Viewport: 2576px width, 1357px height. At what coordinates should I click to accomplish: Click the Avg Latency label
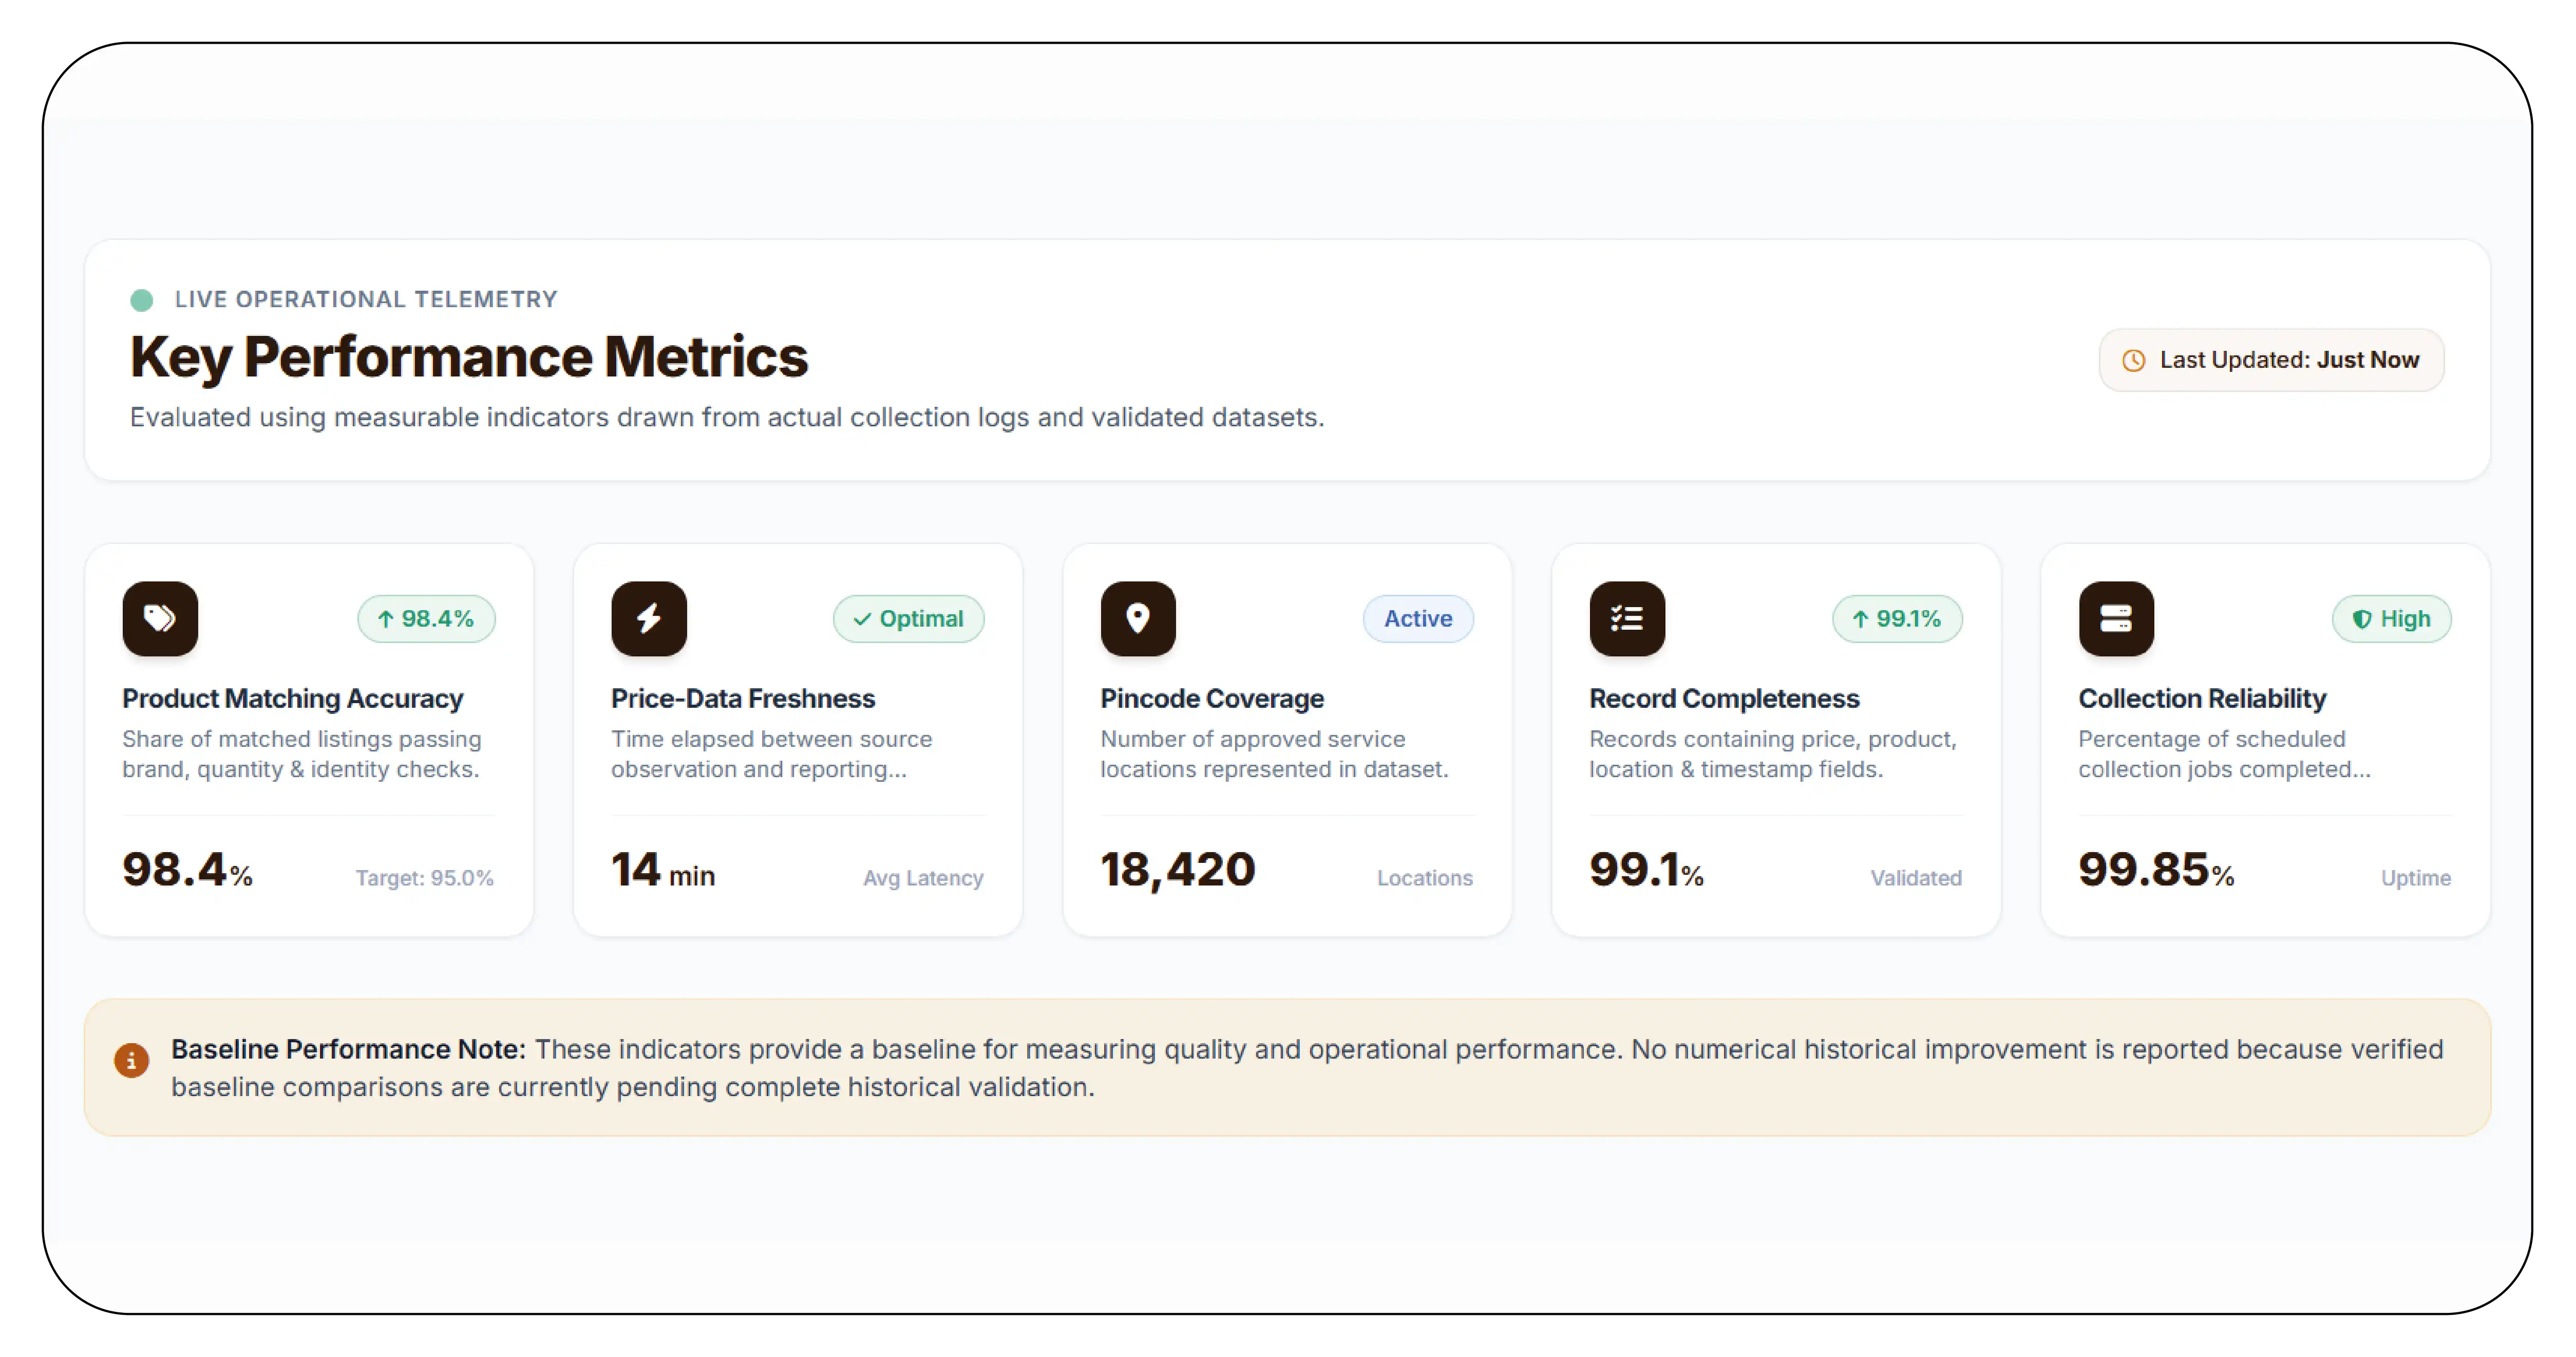pos(923,878)
